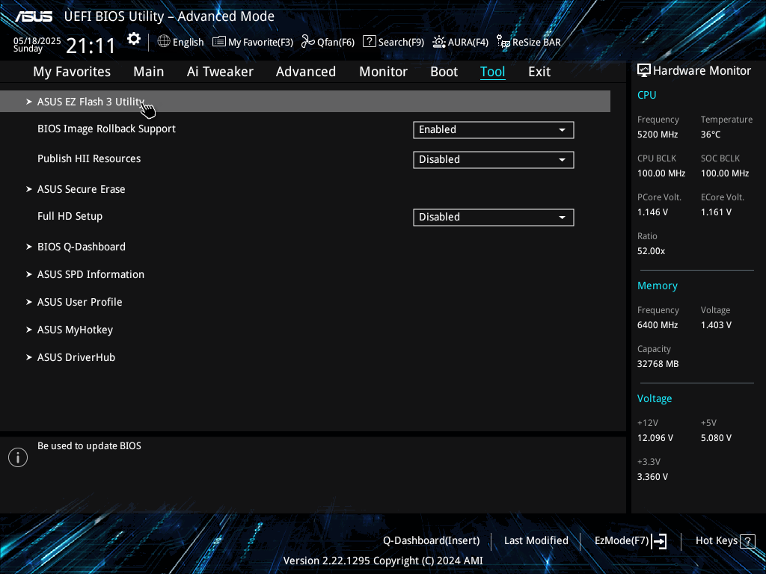
Task: Click Publish HII Resources label
Action: [x=89, y=158]
